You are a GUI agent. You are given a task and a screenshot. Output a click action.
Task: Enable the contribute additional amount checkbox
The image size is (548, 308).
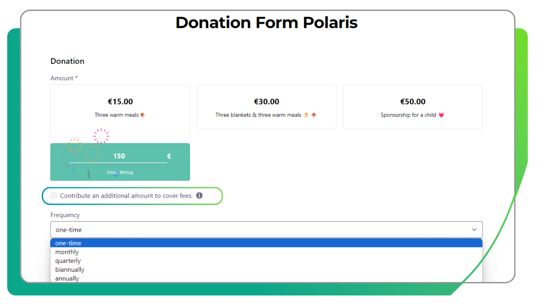point(53,195)
